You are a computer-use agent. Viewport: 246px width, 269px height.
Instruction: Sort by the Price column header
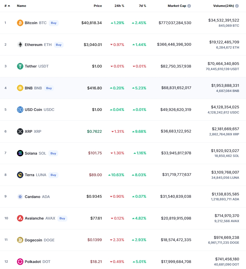pyautogui.click(x=98, y=6)
